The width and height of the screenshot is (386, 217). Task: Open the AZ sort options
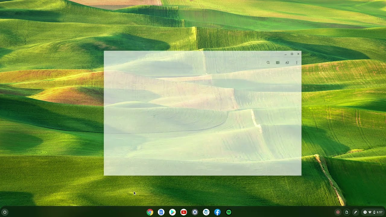tap(287, 63)
